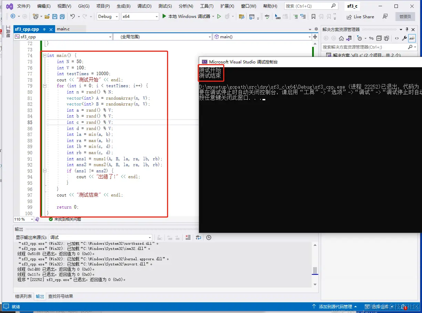Open the output source 调试 dropdown
The height and width of the screenshot is (313, 422).
[101, 237]
